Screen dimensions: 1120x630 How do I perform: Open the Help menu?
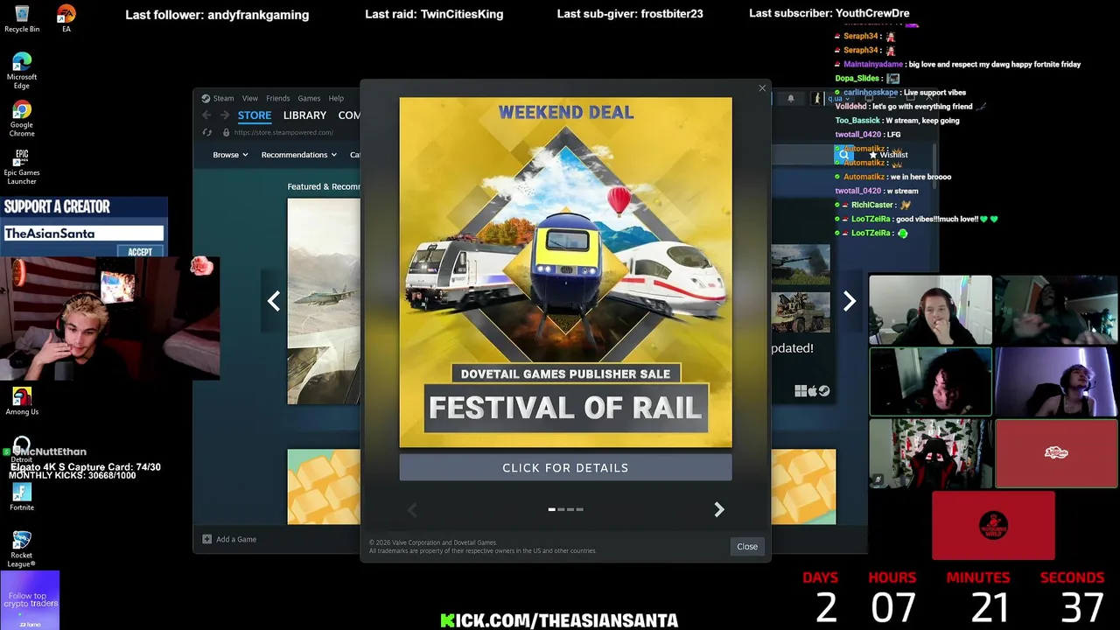336,98
